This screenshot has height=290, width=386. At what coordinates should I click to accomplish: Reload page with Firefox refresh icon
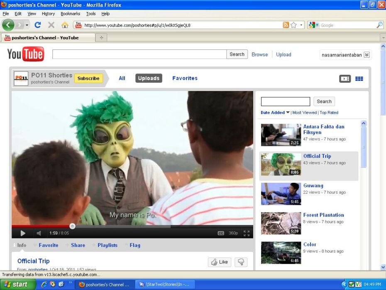point(38,25)
